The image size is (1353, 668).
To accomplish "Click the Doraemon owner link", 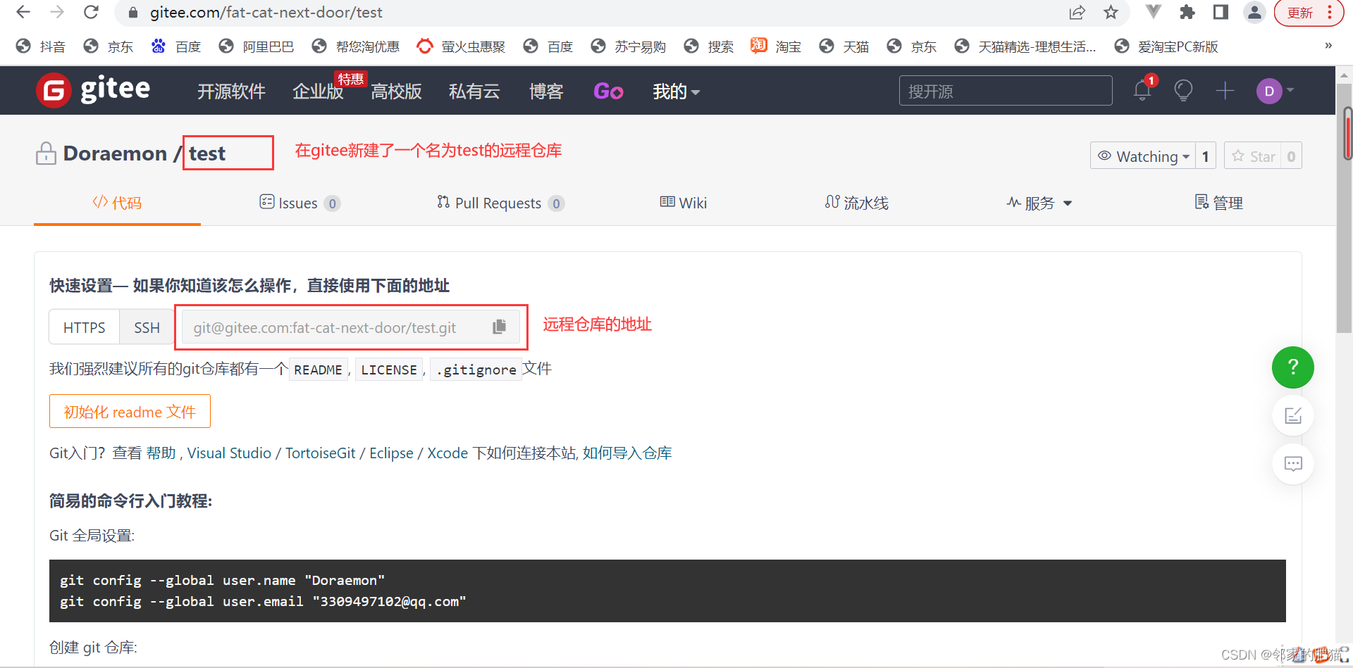I will tap(115, 153).
